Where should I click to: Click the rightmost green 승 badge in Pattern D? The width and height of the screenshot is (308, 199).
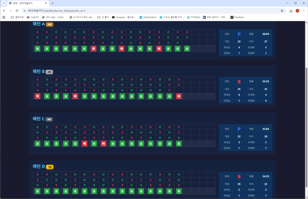(x=179, y=191)
